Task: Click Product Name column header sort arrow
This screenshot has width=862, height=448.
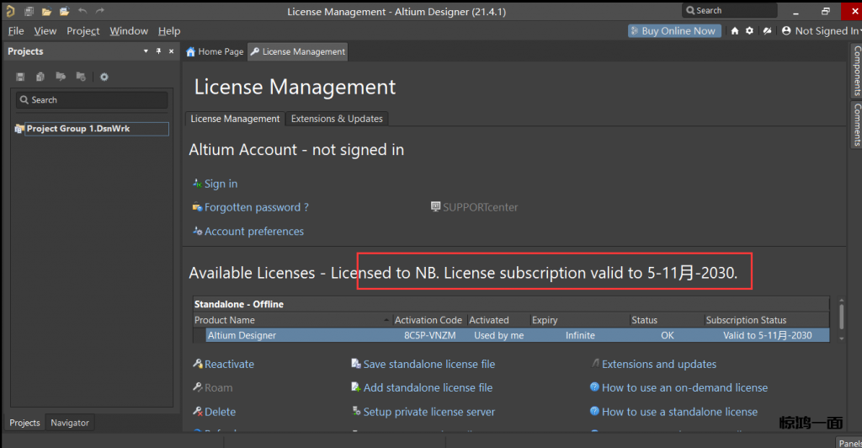Action: pos(387,320)
